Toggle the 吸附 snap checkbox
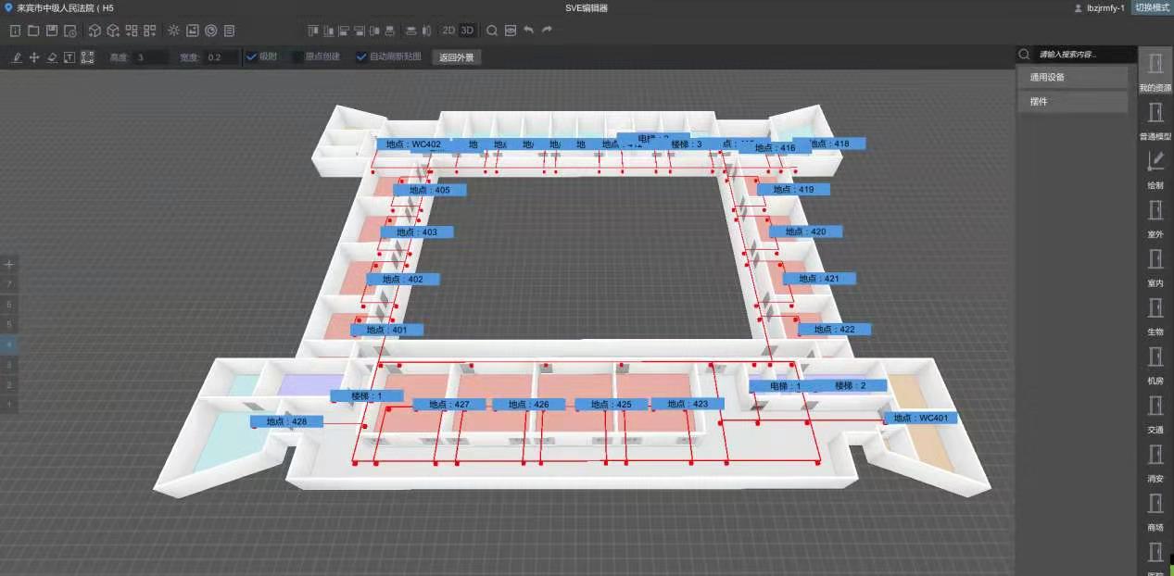The height and width of the screenshot is (576, 1174). (x=250, y=57)
